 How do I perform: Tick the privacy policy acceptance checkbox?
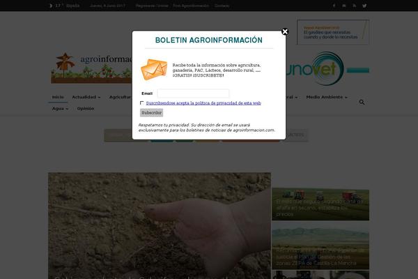[142, 103]
